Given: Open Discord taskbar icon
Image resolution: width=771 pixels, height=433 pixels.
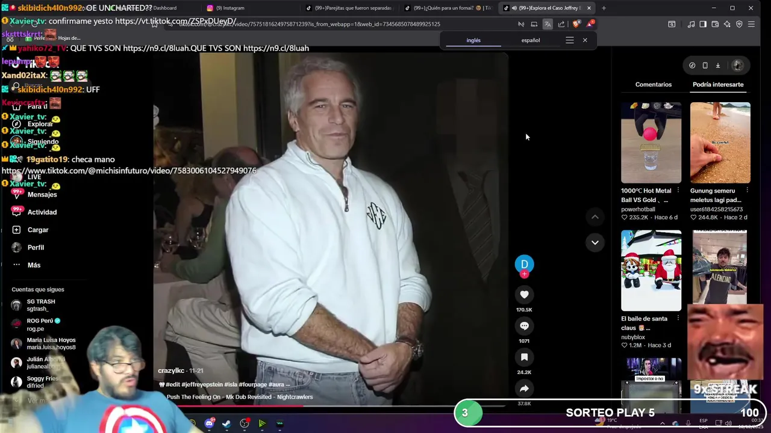Looking at the screenshot, I should point(209,423).
